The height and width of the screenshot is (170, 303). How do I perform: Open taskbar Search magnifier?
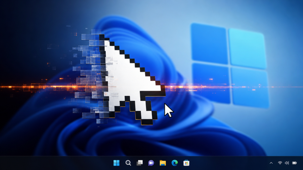(128, 163)
